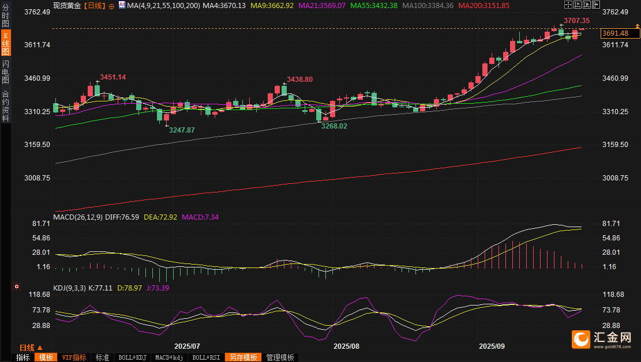Click the K:77.11 value

(x=100, y=288)
